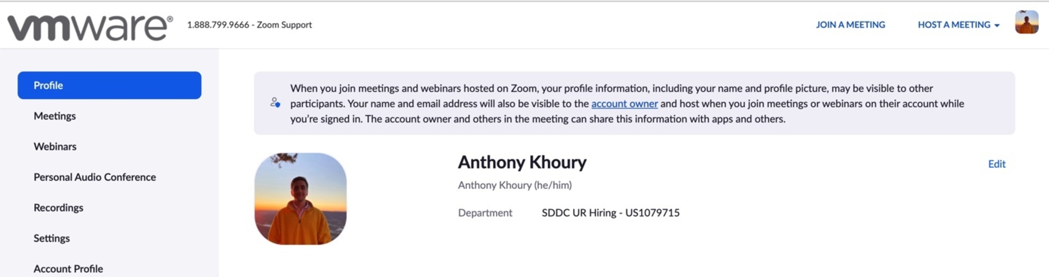Select Account Profile in sidebar
This screenshot has height=277, width=1049.
(x=68, y=269)
